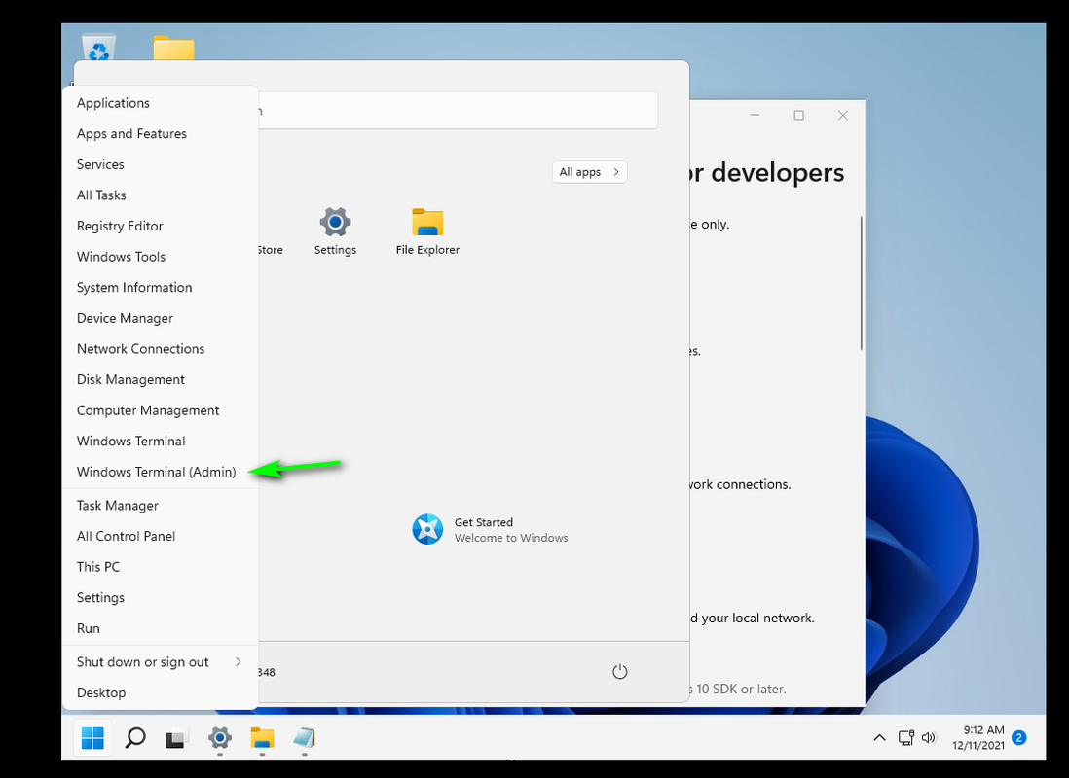The image size is (1069, 778).
Task: Minimize the developers settings window
Action: point(755,115)
